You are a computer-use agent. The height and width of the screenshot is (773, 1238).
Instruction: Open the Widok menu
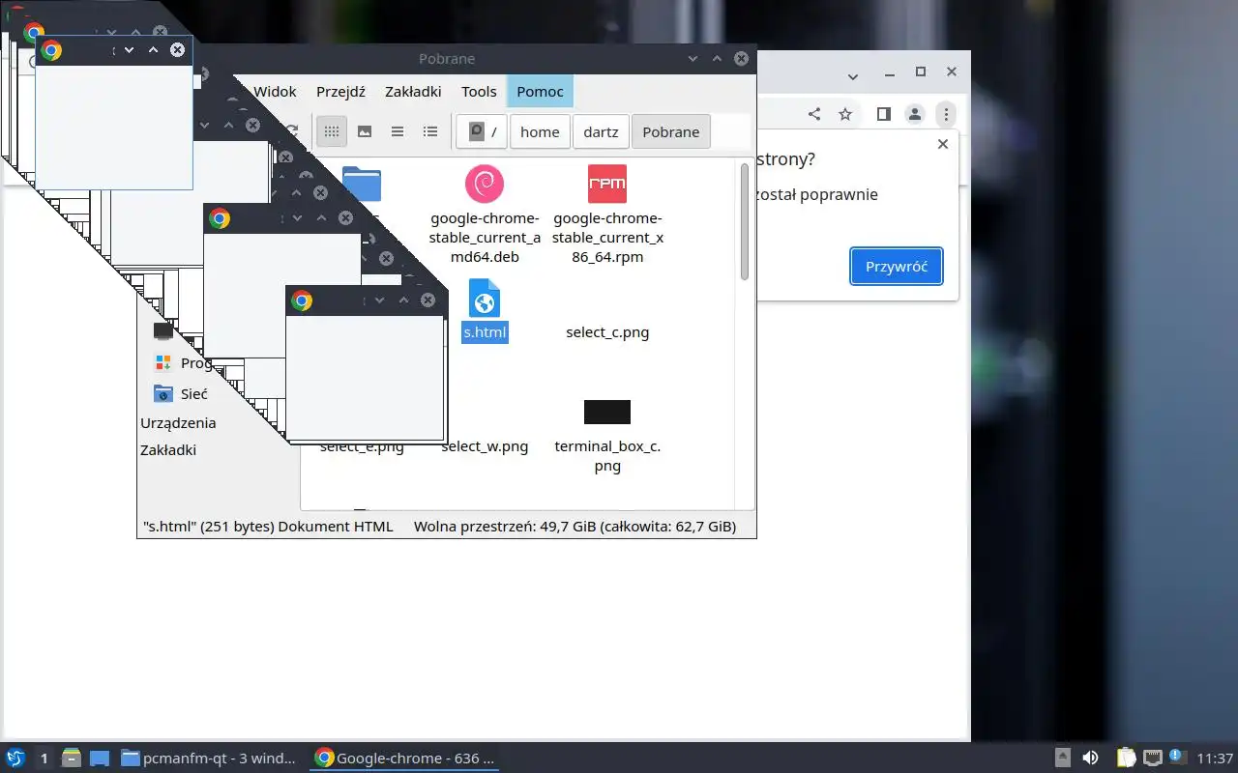(x=275, y=92)
